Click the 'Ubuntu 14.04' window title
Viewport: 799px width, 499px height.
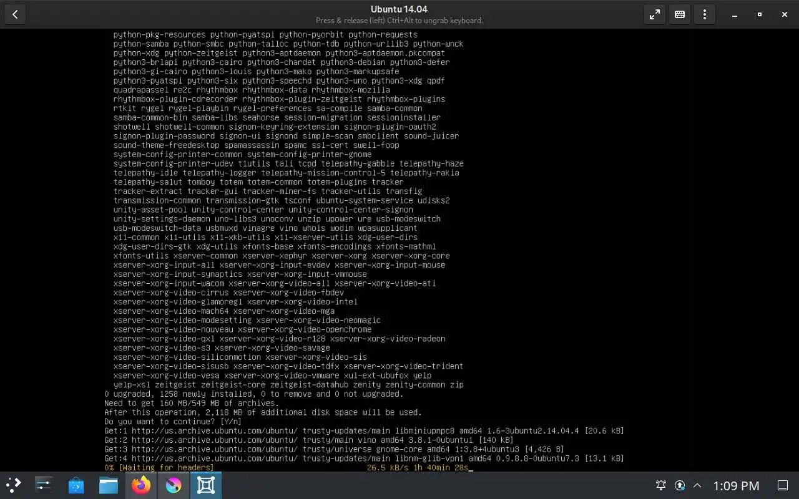click(x=399, y=9)
